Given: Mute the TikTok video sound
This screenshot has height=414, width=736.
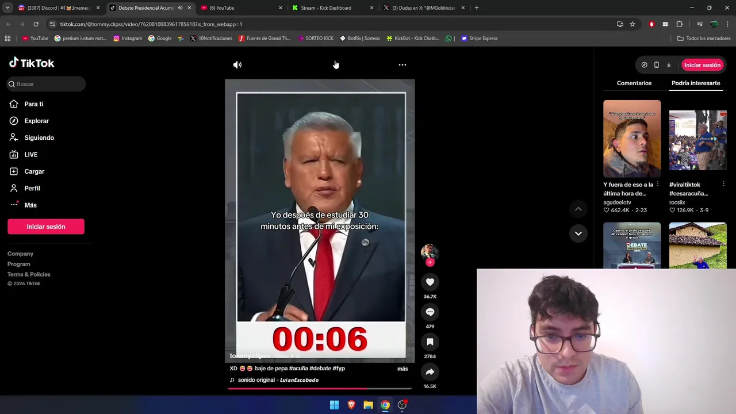Looking at the screenshot, I should pos(237,65).
